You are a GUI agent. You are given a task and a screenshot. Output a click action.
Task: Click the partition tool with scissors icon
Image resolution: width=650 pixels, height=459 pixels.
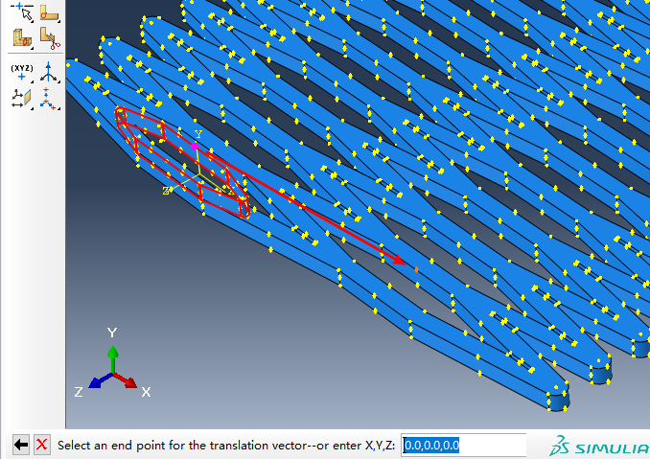point(49,38)
